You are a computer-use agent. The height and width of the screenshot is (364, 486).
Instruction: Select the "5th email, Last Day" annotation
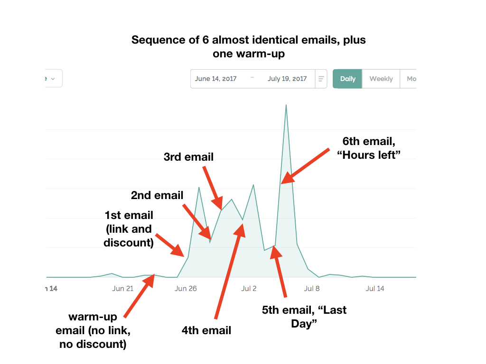[x=304, y=317]
